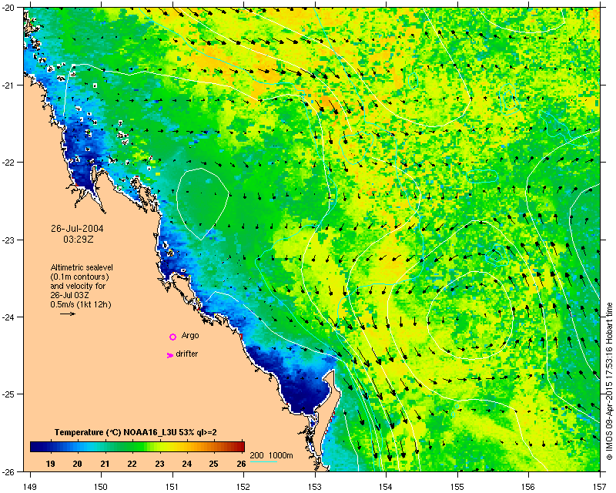Click the 0.5m/s velocity scale arrow
Screen dimensions: 616x493
click(68, 314)
